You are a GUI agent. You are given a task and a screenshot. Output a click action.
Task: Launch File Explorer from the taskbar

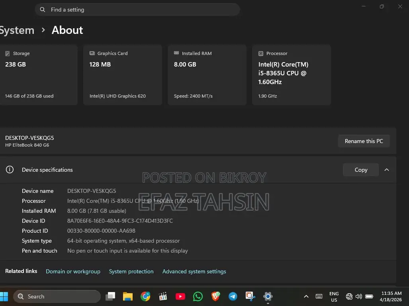point(128,296)
